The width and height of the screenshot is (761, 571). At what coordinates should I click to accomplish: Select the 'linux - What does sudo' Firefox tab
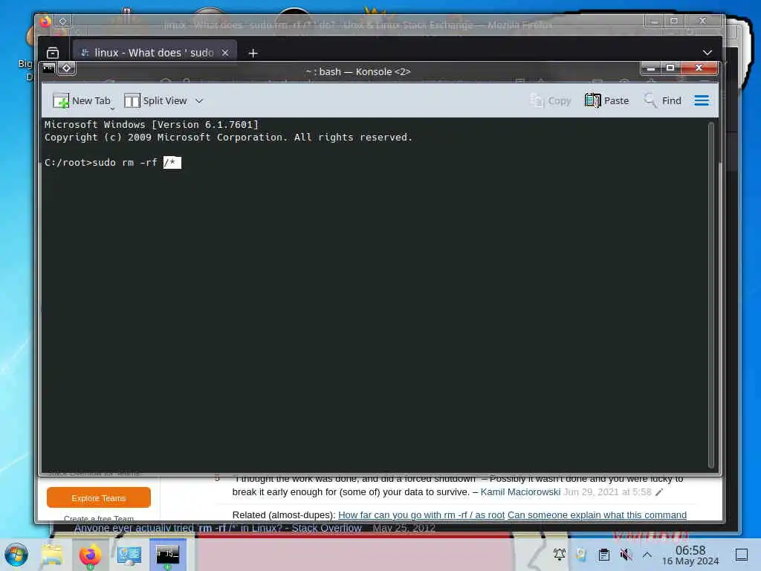pyautogui.click(x=155, y=53)
